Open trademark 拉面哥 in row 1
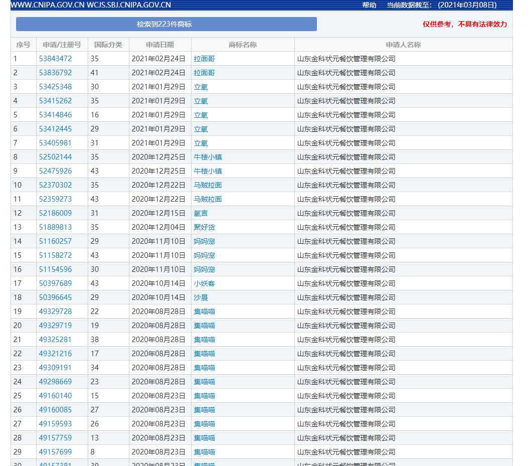The image size is (530, 466). 204,59
